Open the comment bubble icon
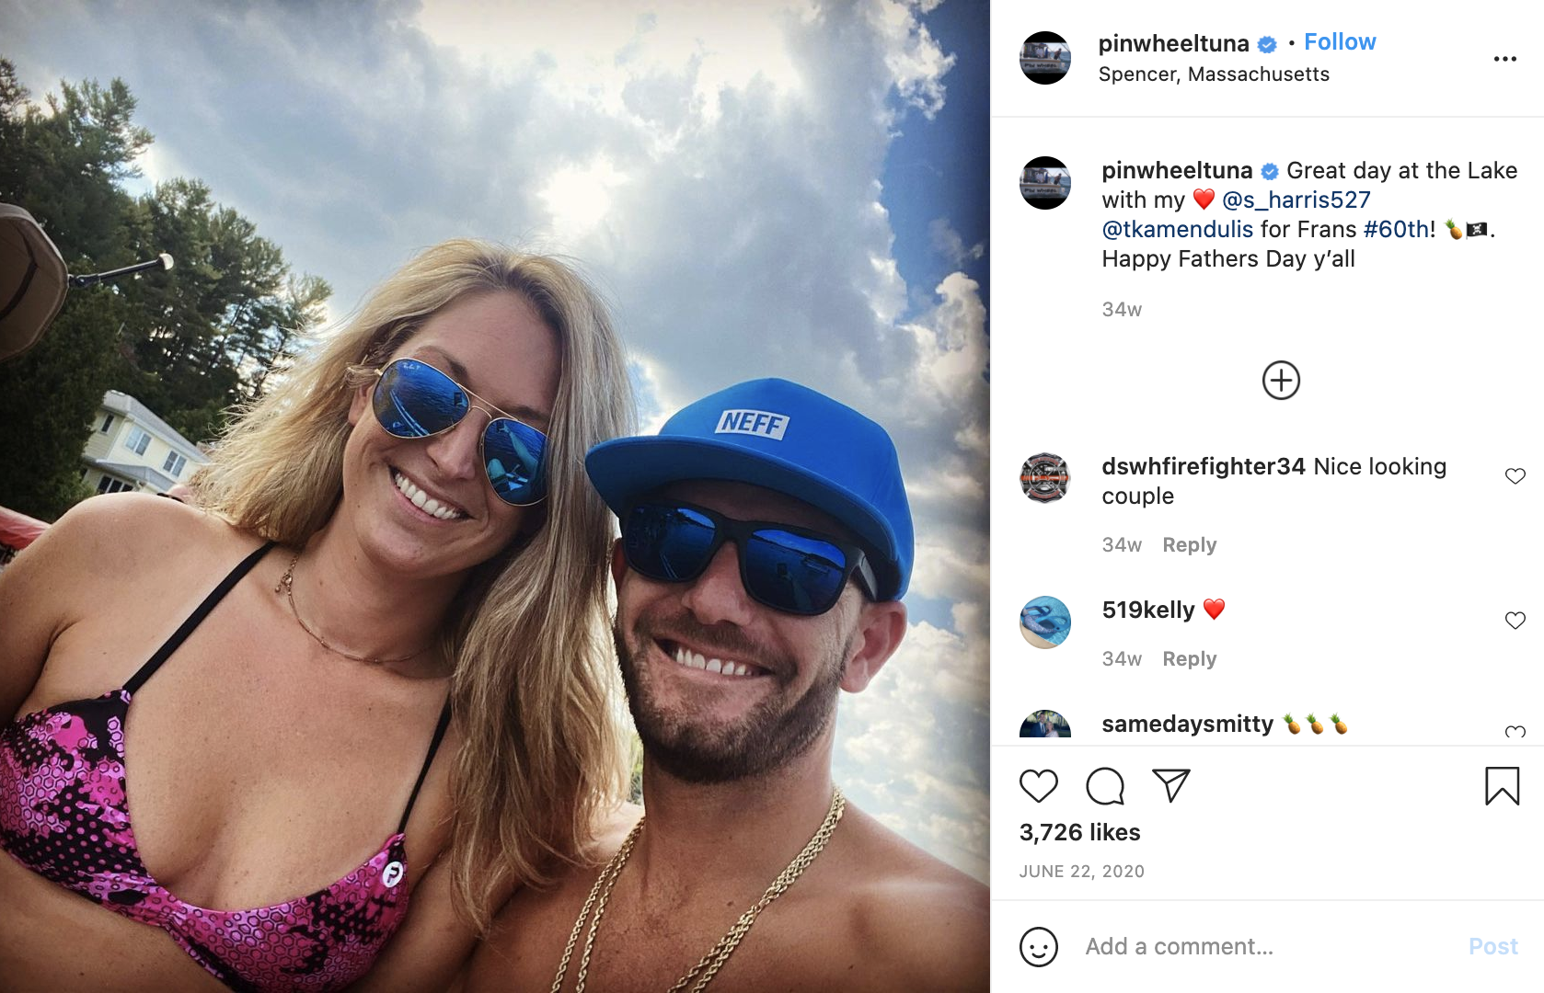The image size is (1544, 993). tap(1105, 786)
